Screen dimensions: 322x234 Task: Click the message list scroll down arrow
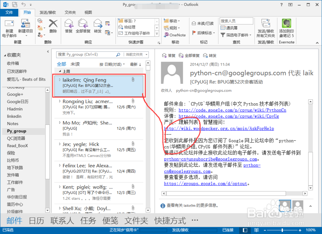pos(148,210)
